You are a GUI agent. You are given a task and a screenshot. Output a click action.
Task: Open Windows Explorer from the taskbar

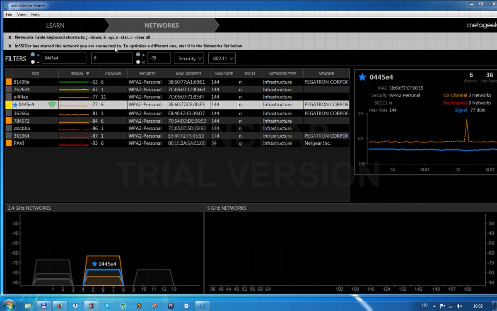tap(28, 306)
